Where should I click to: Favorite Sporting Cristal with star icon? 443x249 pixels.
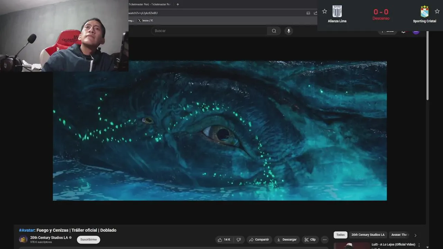click(437, 11)
